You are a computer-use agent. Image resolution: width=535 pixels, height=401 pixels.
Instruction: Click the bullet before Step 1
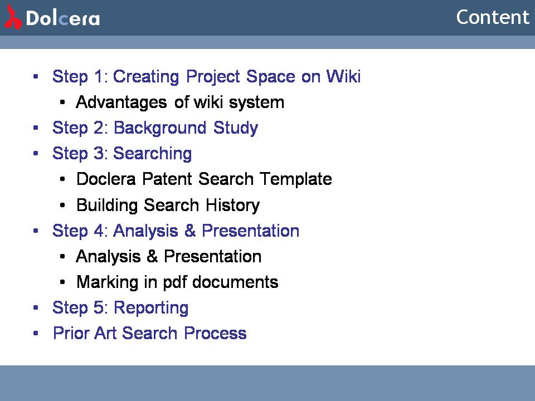[36, 77]
